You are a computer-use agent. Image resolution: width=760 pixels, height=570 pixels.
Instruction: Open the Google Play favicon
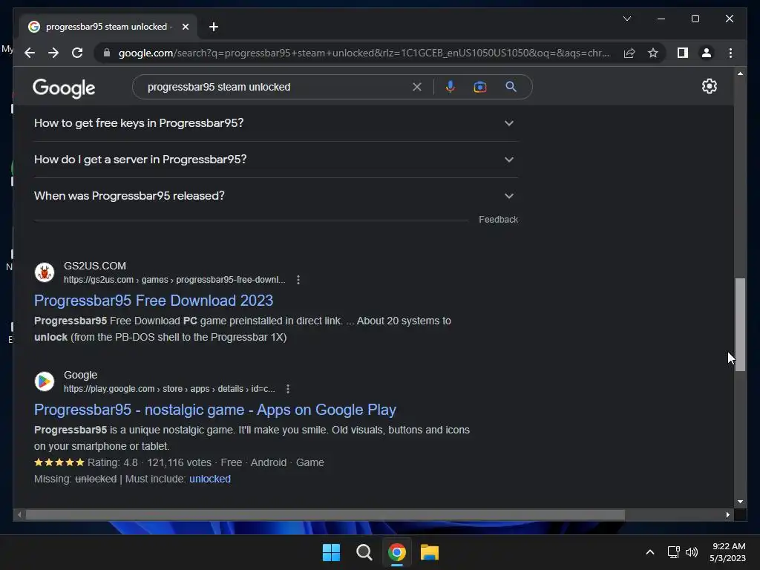pos(44,381)
